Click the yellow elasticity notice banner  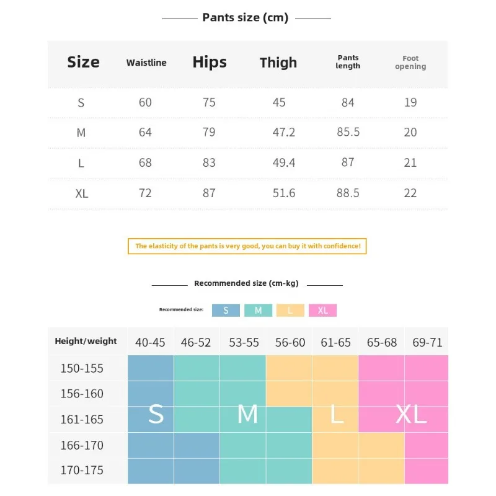pos(247,246)
